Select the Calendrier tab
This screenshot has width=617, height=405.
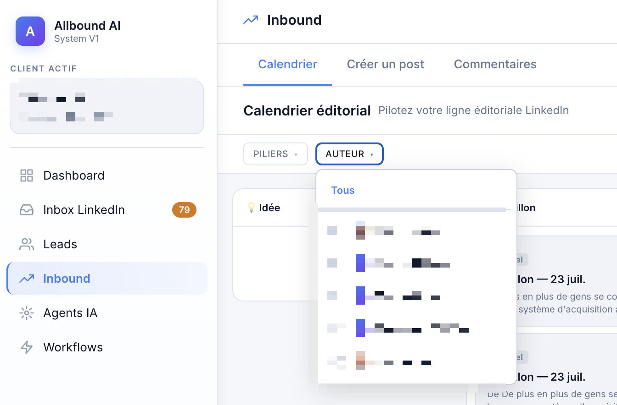tap(287, 64)
